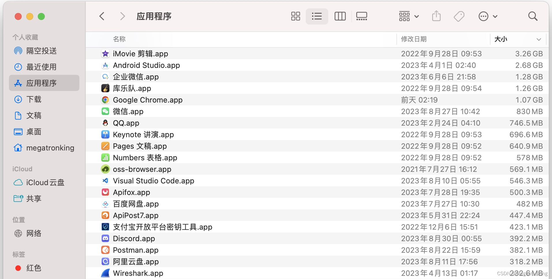Screen dimensions: 552x279
Task: Select the 阿里云盘.app file name
Action: pyautogui.click(x=136, y=262)
